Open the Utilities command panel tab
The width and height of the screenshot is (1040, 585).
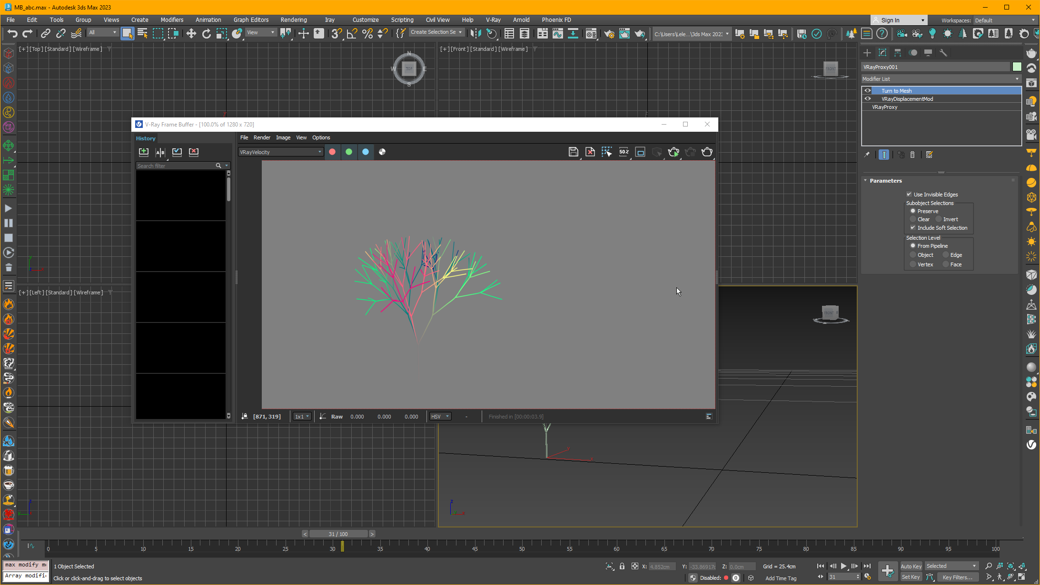click(x=943, y=53)
